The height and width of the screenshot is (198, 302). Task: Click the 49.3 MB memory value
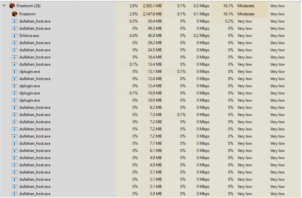[x=155, y=28]
